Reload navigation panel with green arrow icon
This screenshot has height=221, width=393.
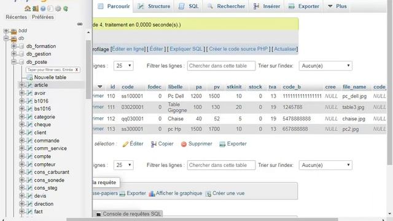[66, 9]
